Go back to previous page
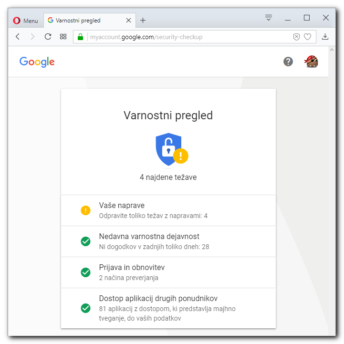 point(18,37)
